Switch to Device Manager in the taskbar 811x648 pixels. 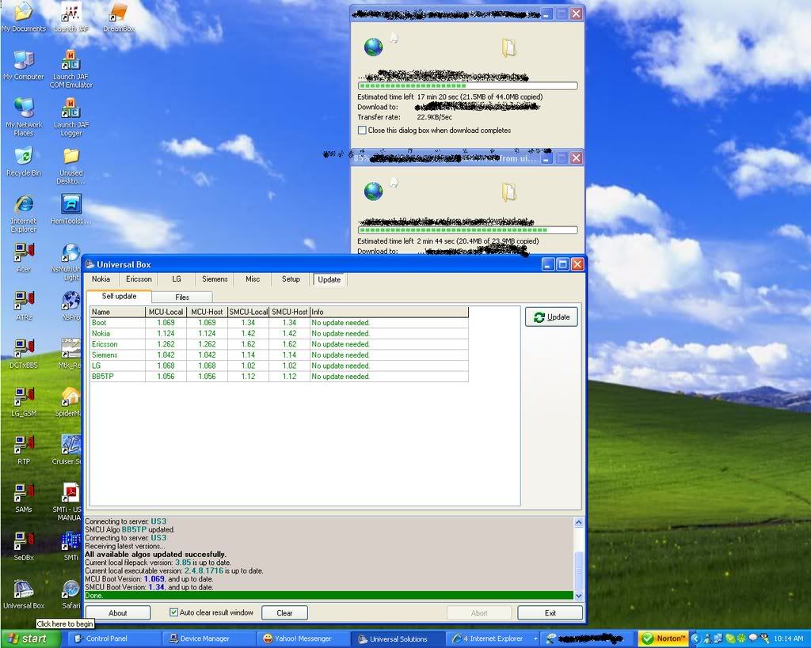coord(209,639)
